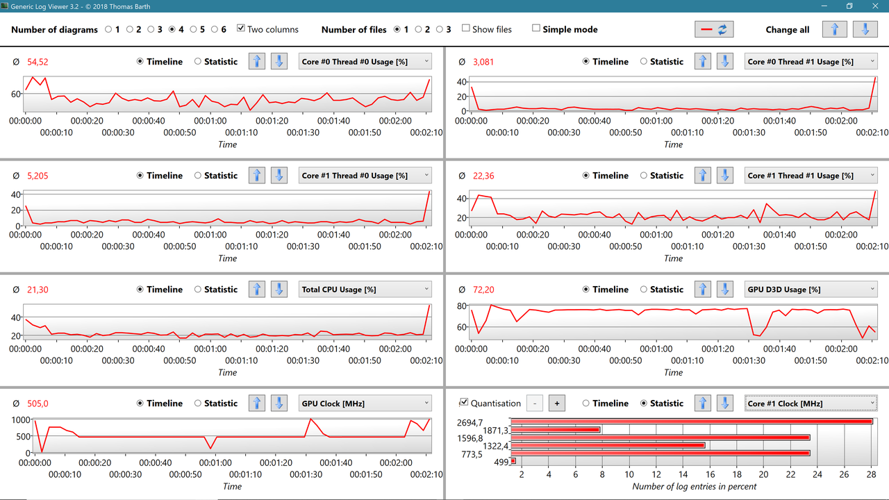
Task: Click down arrow for Core #1 Thread #0 diagram
Action: click(279, 175)
